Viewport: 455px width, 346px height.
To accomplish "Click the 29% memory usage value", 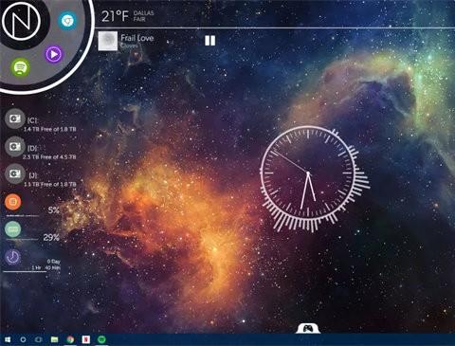I will point(51,238).
